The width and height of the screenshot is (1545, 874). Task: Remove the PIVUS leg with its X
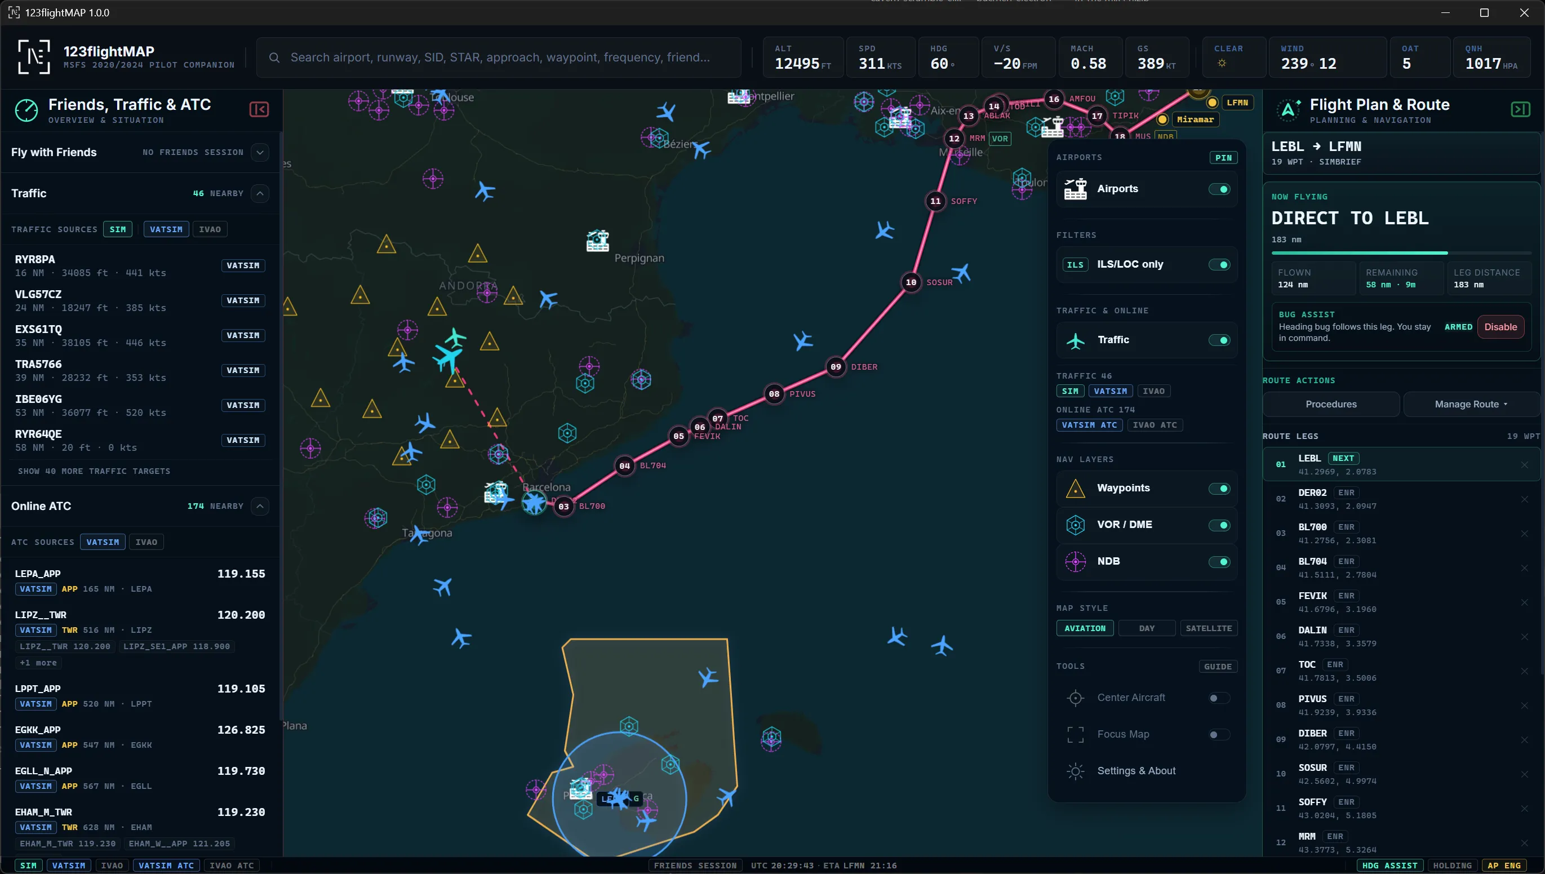[x=1525, y=706]
